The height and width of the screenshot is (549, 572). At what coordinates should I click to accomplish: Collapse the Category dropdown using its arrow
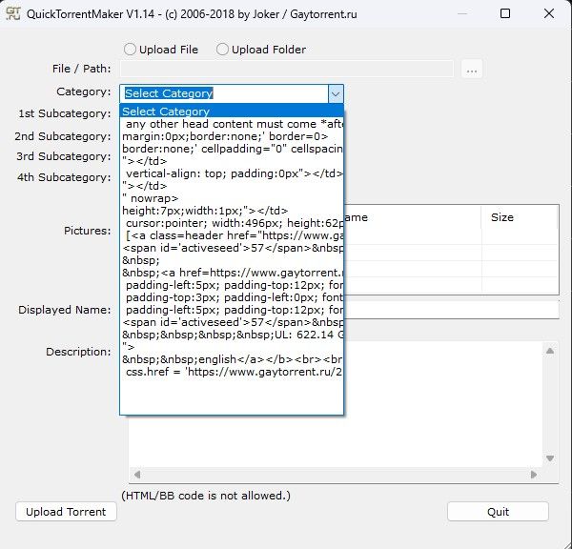tap(335, 93)
